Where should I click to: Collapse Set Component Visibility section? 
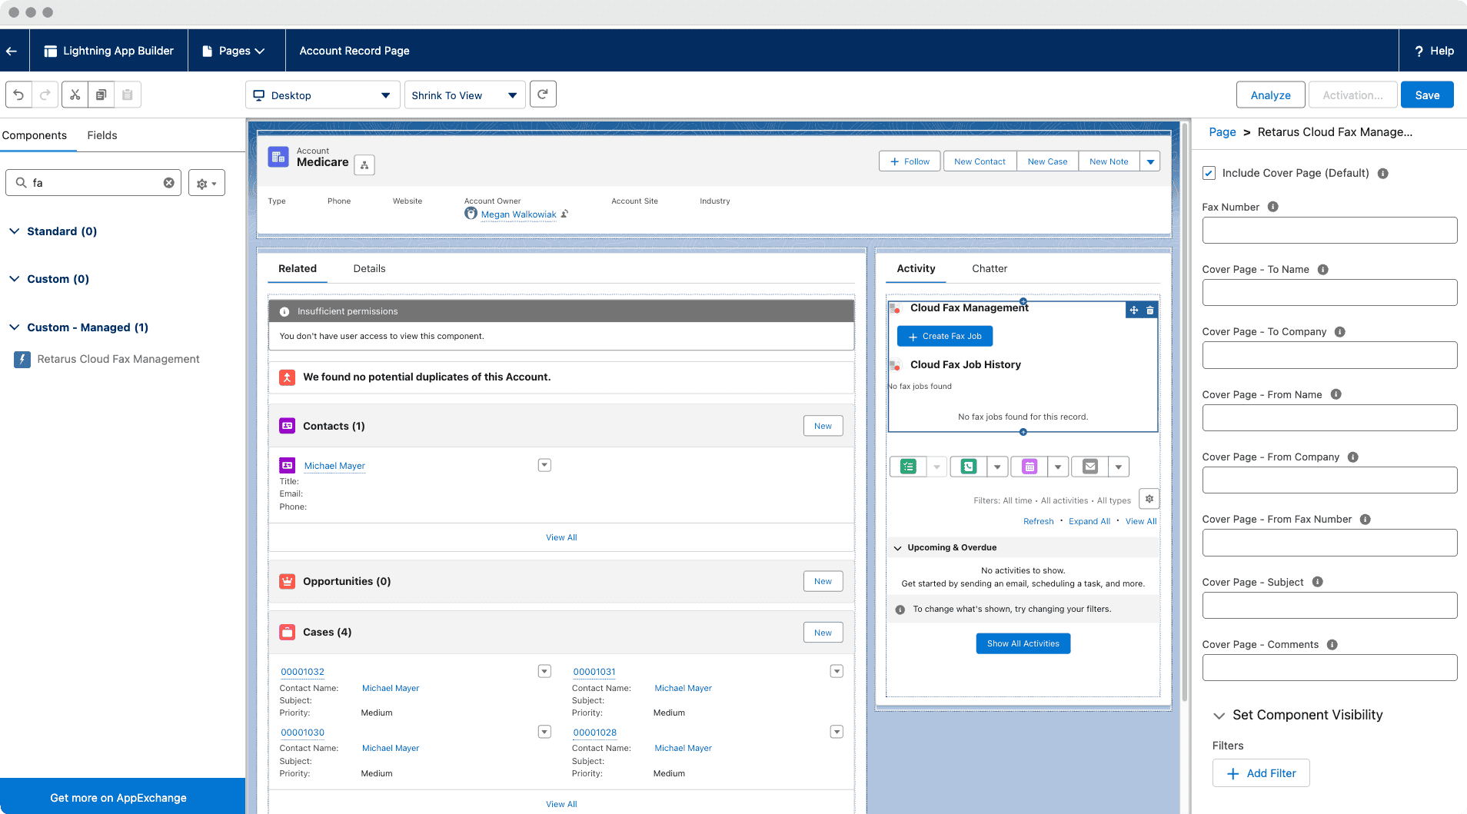tap(1219, 716)
